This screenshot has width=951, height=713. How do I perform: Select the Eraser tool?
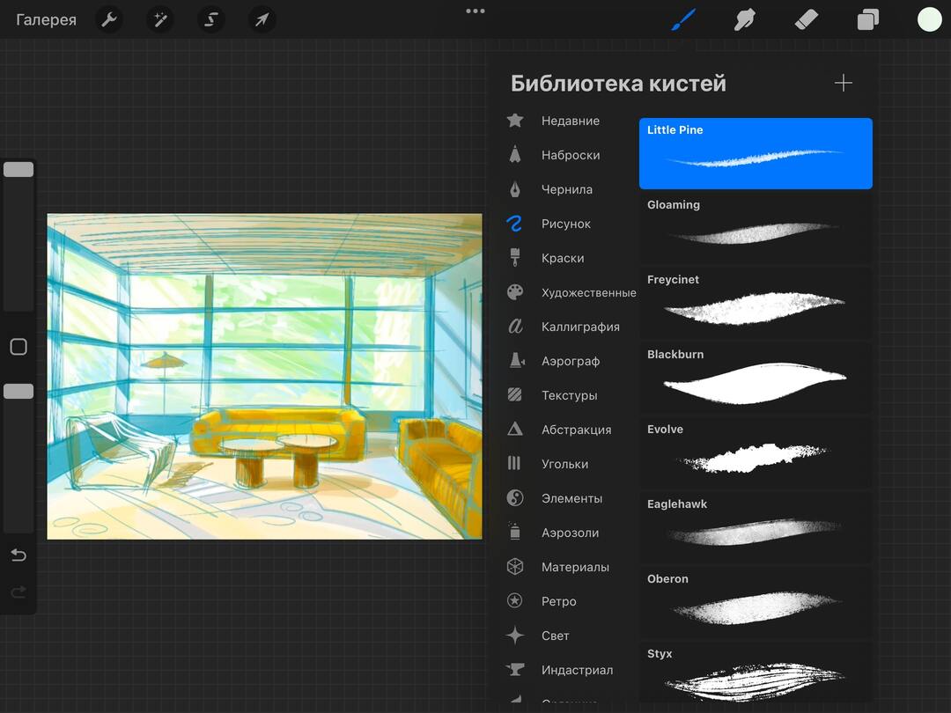806,19
